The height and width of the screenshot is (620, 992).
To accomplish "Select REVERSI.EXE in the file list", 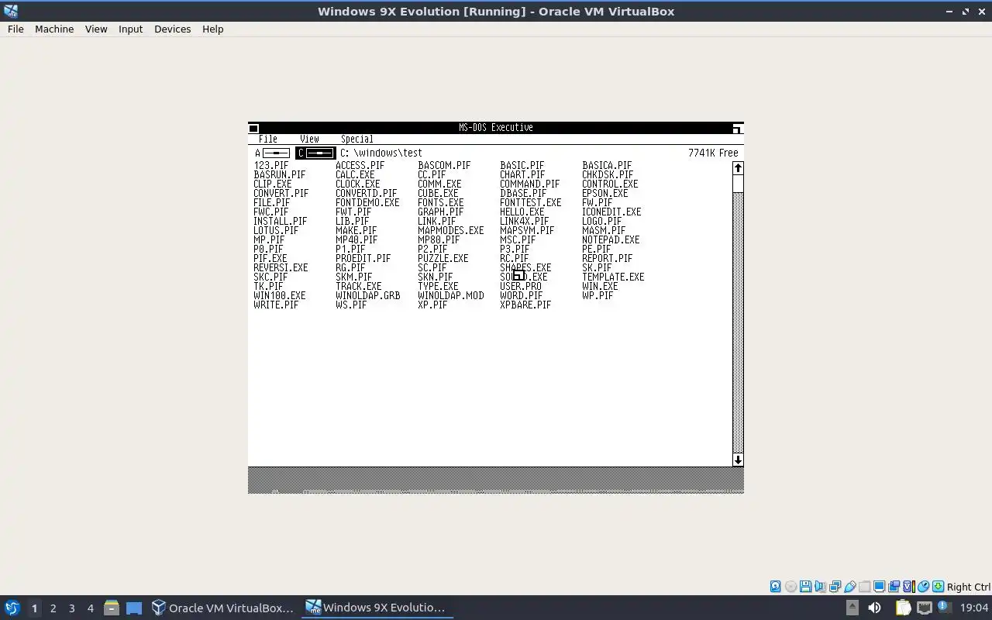I will (x=281, y=267).
